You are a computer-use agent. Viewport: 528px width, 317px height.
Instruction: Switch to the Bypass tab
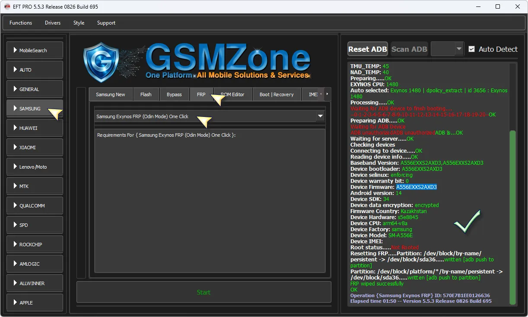[174, 94]
